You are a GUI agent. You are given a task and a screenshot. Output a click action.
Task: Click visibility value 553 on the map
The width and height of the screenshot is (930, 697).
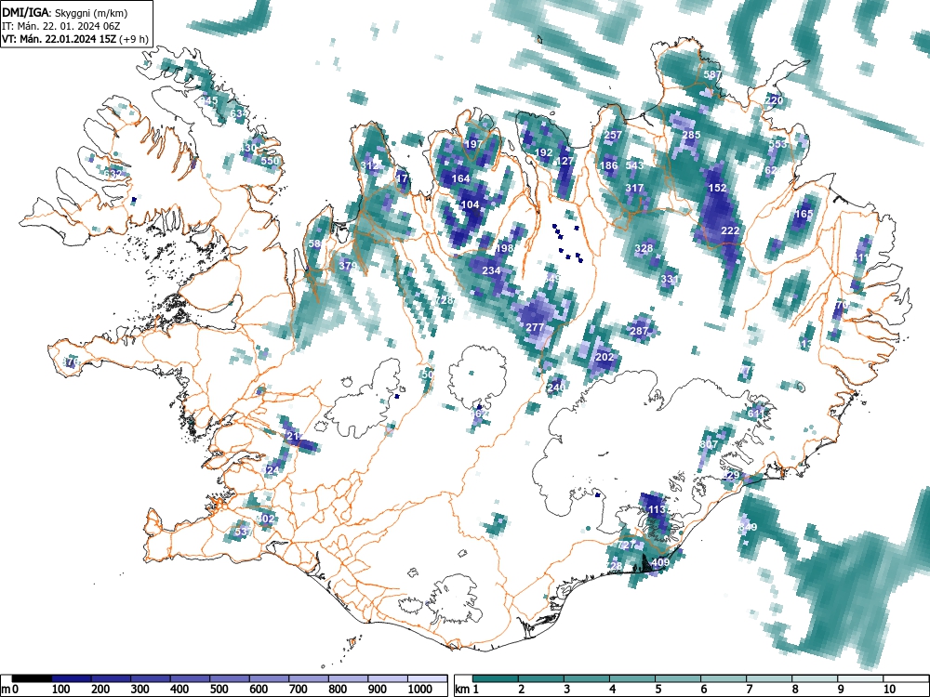click(777, 144)
